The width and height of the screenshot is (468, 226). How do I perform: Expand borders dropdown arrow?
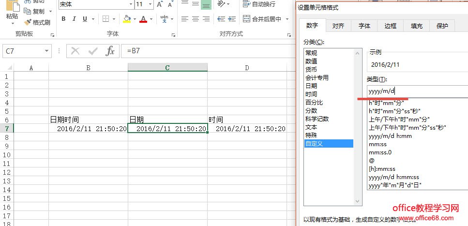coord(114,19)
